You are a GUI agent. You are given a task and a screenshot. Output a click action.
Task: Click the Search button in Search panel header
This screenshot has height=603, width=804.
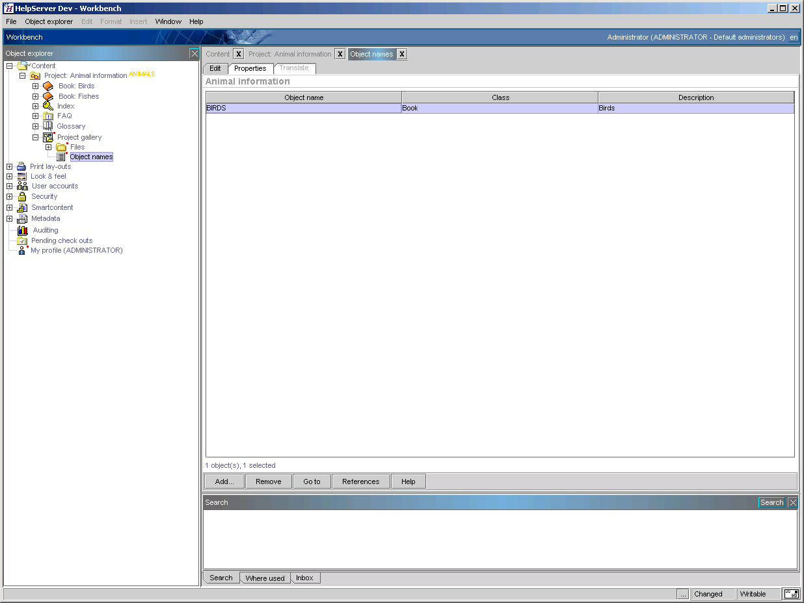[x=772, y=502]
